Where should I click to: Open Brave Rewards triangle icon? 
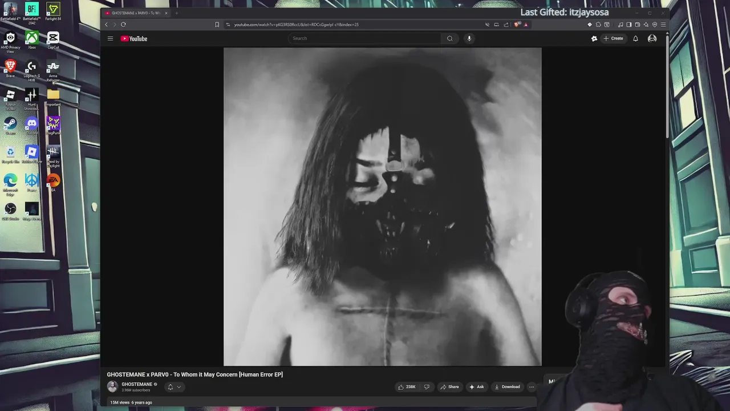point(526,25)
